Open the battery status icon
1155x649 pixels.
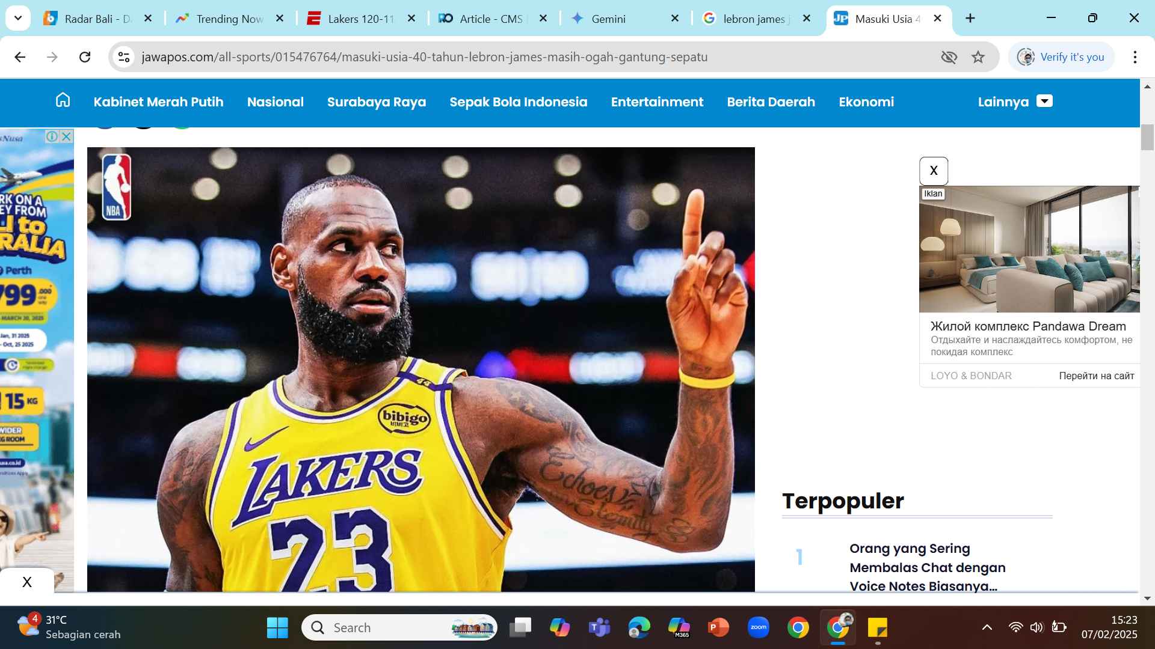click(1059, 628)
